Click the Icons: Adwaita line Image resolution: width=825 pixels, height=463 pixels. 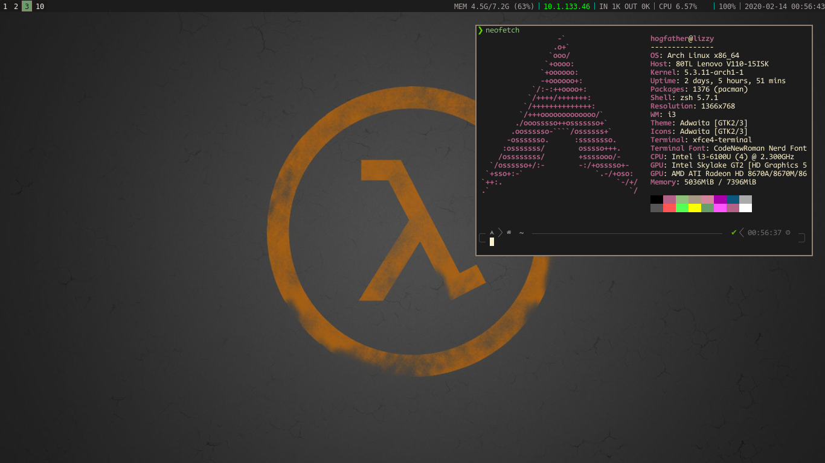pos(699,131)
